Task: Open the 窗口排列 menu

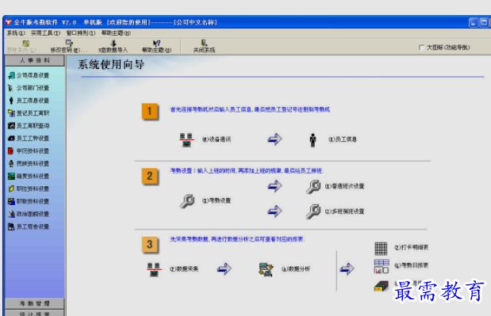Action: click(80, 32)
